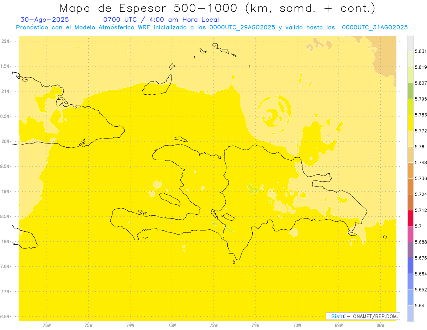This screenshot has width=427, height=330.
Task: Click the color bar value "5.664"
Action: 421,273
